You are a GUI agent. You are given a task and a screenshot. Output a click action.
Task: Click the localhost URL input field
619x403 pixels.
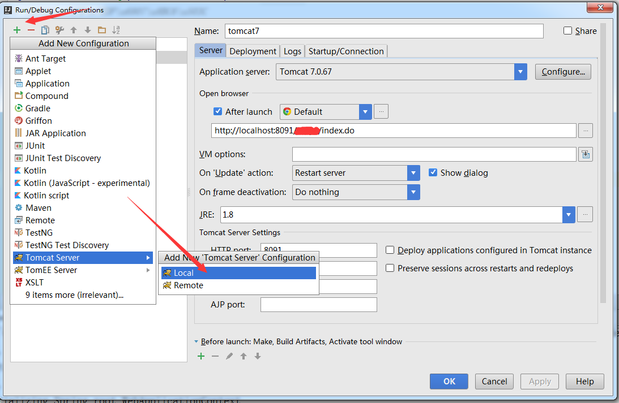pyautogui.click(x=394, y=131)
